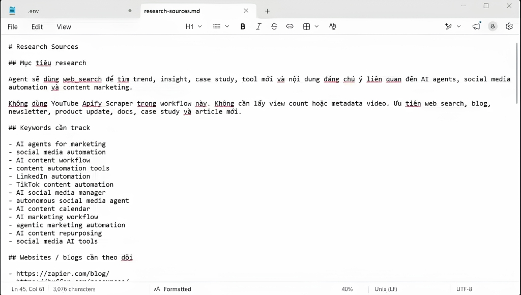The width and height of the screenshot is (521, 295).
Task: Open the account profile icon
Action: click(x=493, y=26)
